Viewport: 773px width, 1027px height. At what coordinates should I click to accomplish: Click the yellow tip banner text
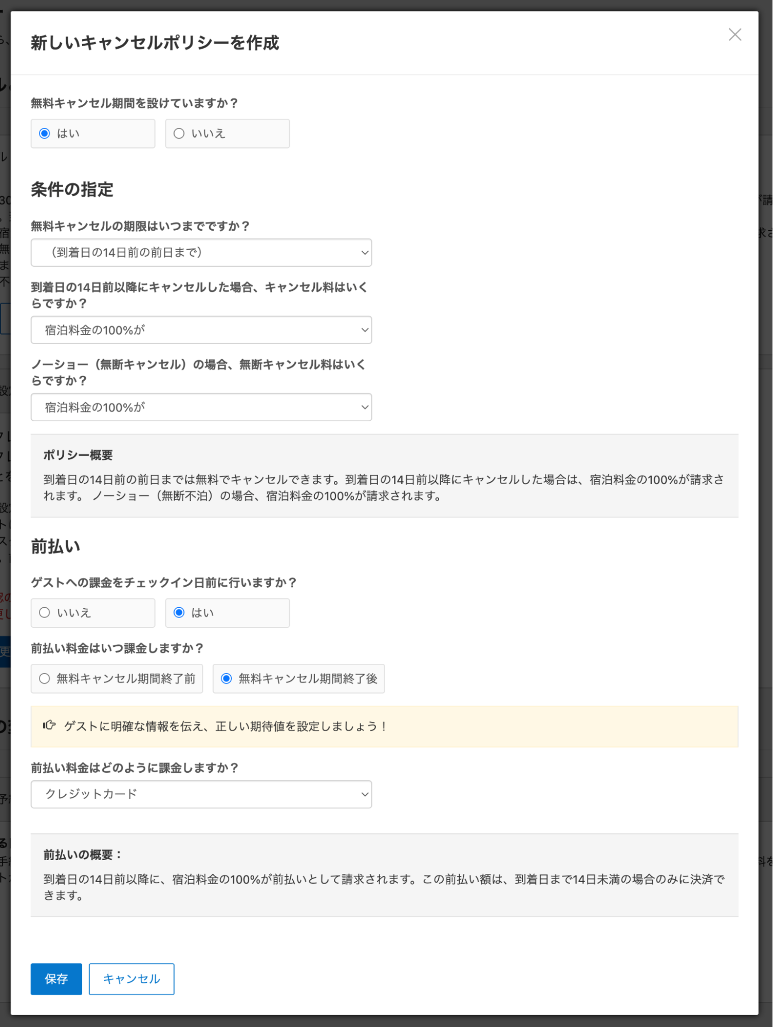225,726
